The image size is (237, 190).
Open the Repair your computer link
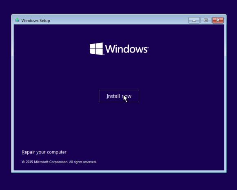tap(44, 152)
